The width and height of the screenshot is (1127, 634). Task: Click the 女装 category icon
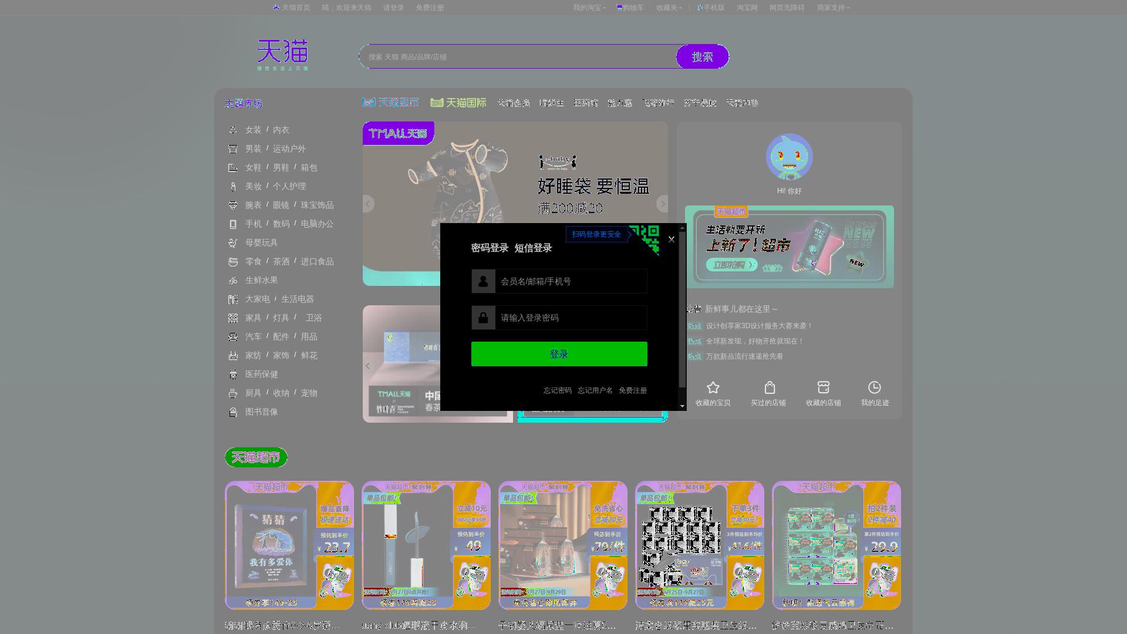point(233,130)
